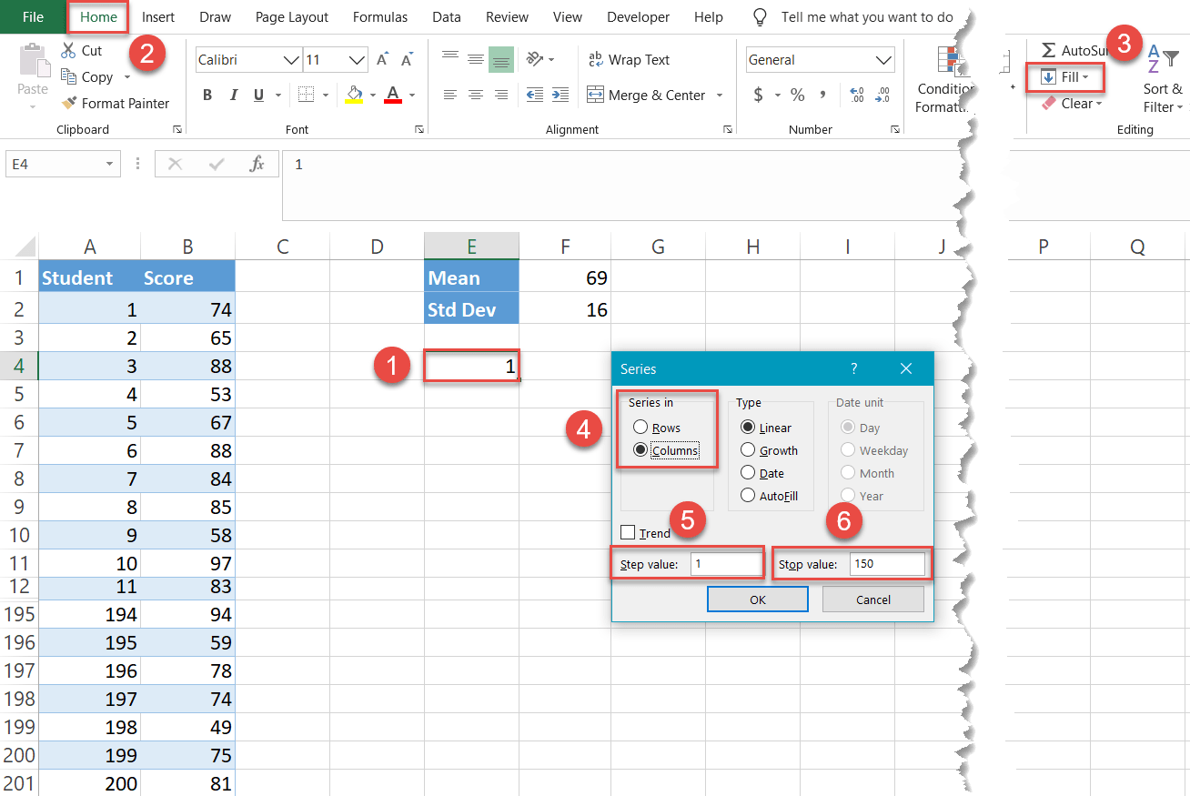The image size is (1190, 796).
Task: Apply bold formatting
Action: (207, 94)
